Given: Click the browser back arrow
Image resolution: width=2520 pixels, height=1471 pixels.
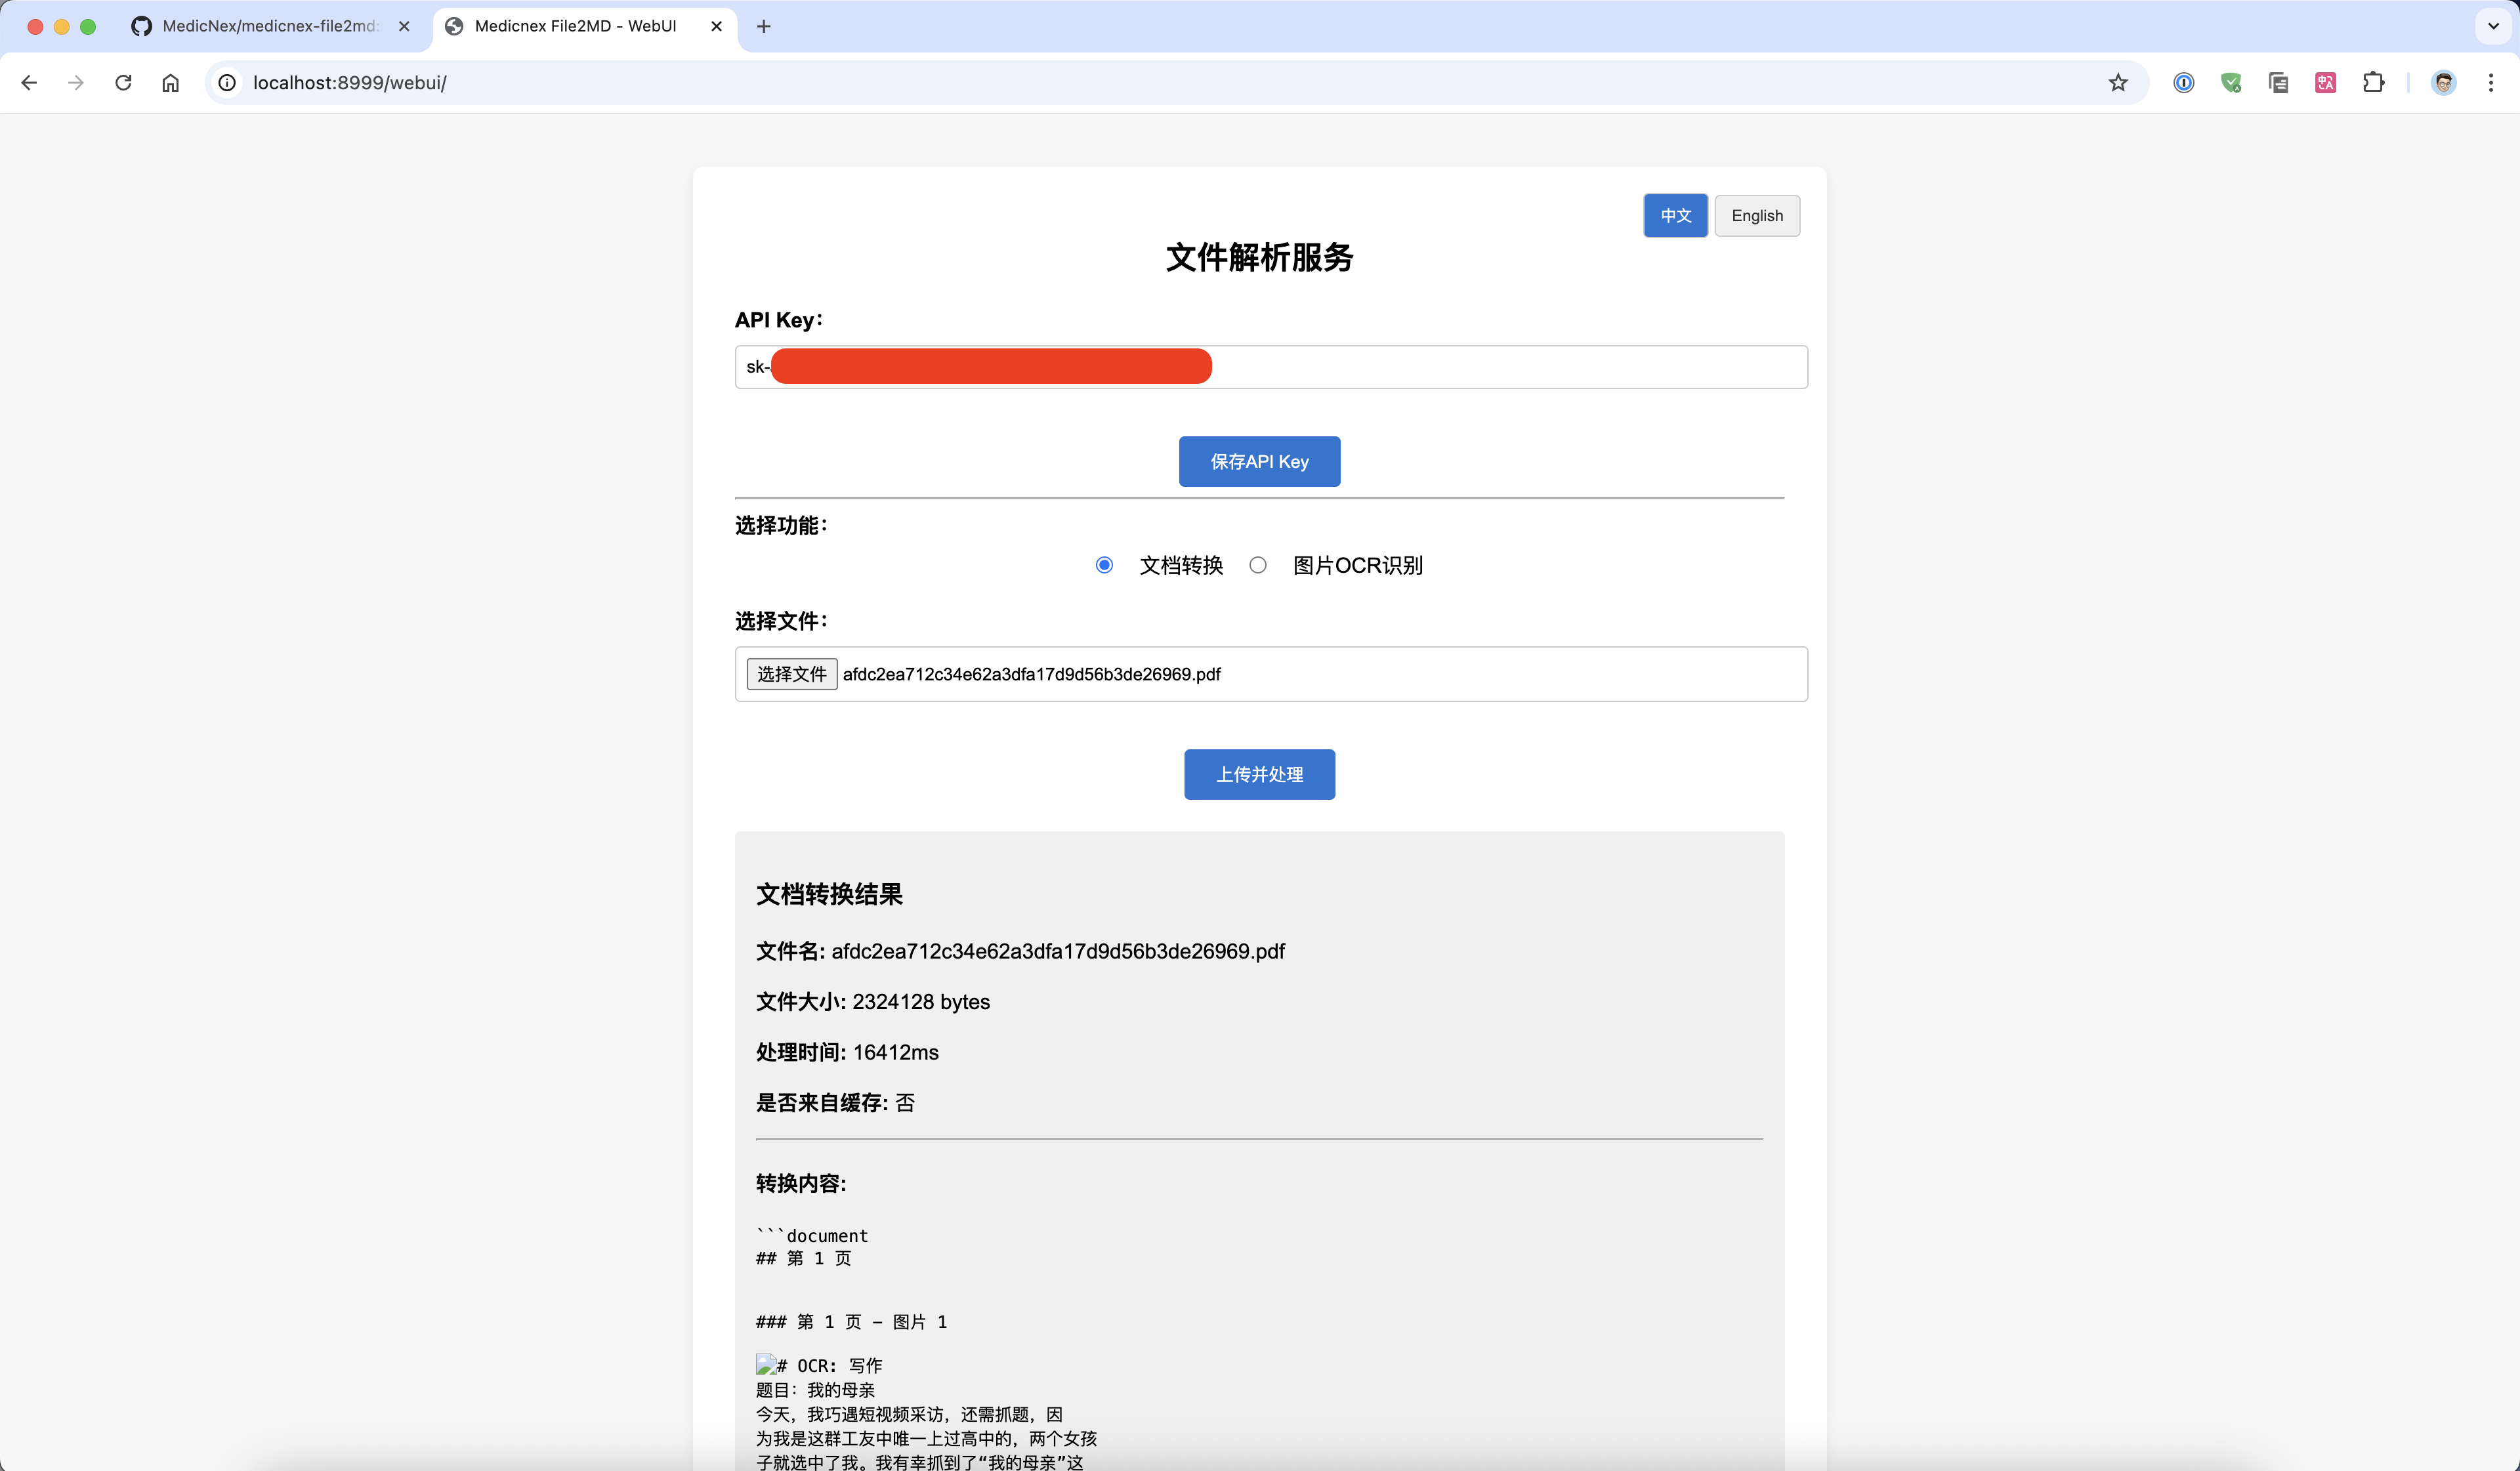Looking at the screenshot, I should [29, 83].
